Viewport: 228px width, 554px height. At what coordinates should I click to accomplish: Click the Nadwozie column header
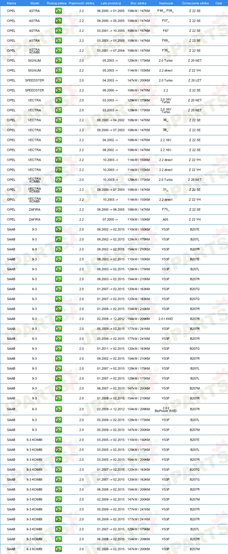[166, 3]
